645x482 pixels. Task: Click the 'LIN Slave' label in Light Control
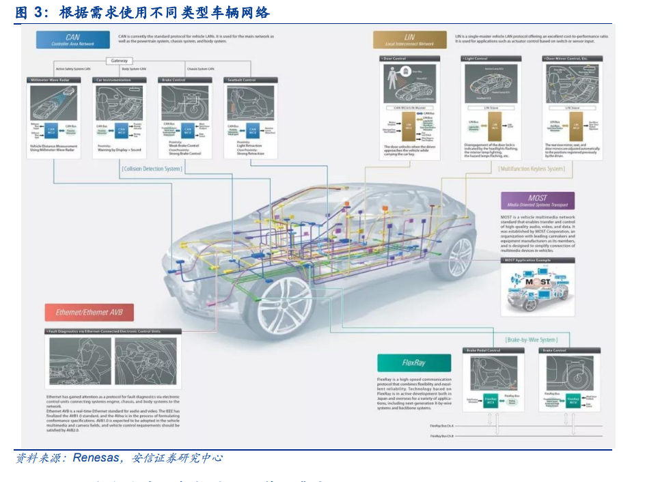click(491, 108)
